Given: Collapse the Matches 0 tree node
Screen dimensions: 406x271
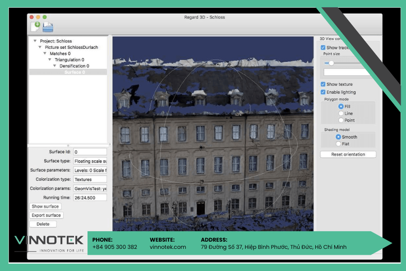Looking at the screenshot, I should pos(45,53).
